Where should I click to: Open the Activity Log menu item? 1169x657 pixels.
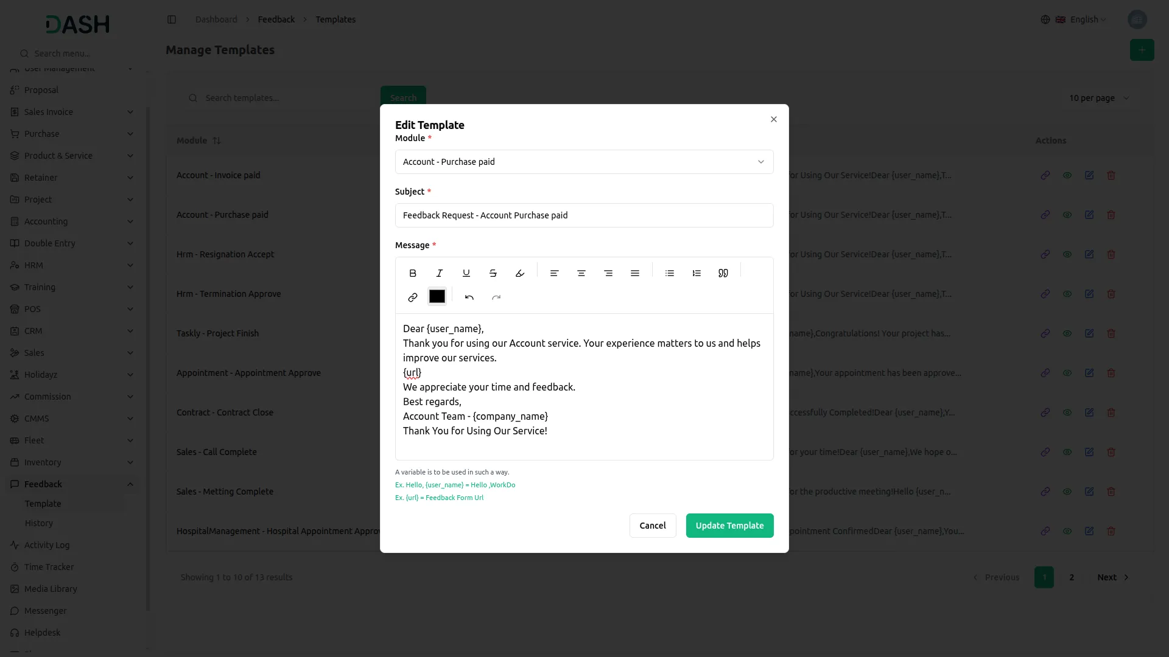pos(47,545)
